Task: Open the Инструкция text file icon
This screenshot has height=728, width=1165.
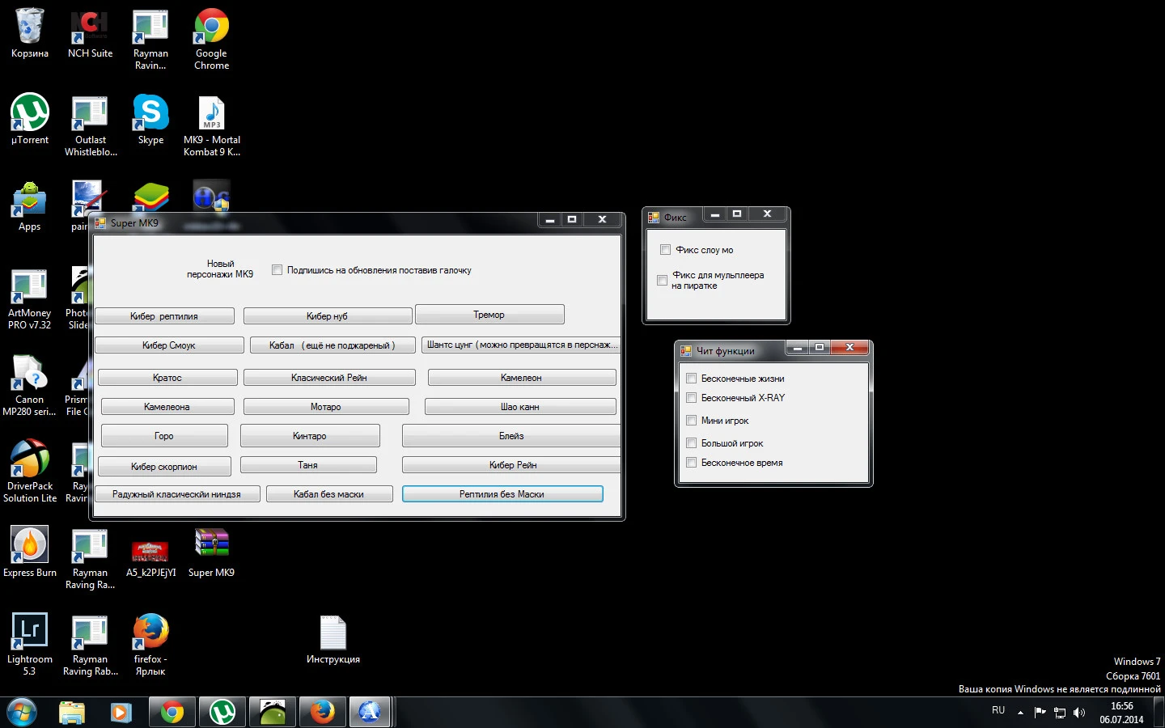Action: tap(333, 633)
